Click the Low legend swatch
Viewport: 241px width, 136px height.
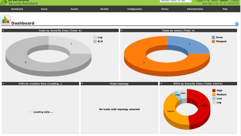[214, 99]
